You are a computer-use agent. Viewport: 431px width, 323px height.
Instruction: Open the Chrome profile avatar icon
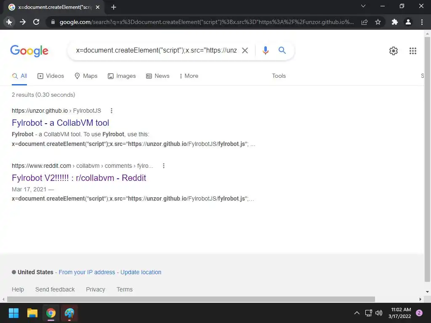point(408,22)
